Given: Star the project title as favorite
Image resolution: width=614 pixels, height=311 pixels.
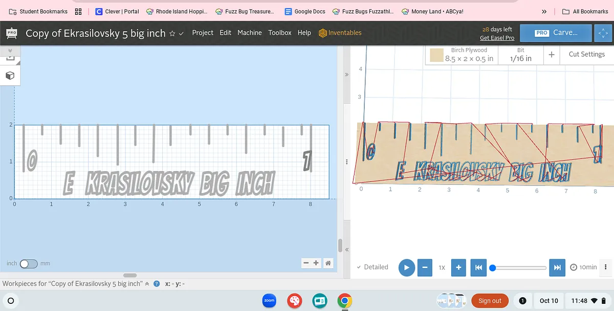Looking at the screenshot, I should [x=172, y=34].
